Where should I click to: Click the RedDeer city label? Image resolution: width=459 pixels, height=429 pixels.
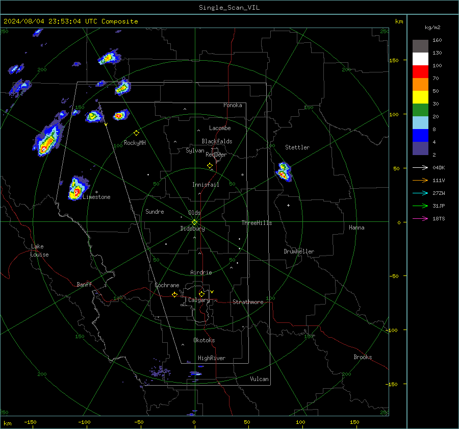tap(216, 155)
